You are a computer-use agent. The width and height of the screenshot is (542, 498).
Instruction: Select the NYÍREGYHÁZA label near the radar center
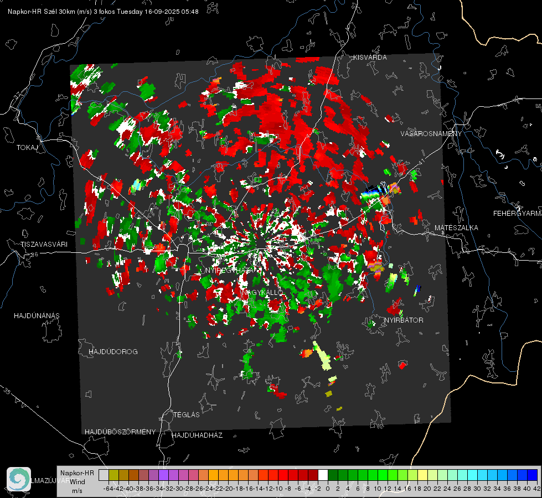tap(231, 270)
